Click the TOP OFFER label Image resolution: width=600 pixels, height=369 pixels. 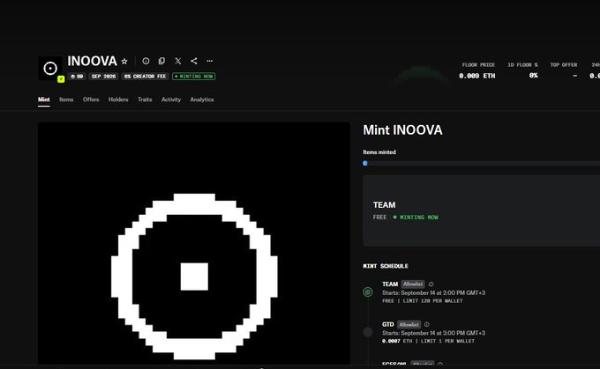point(564,65)
